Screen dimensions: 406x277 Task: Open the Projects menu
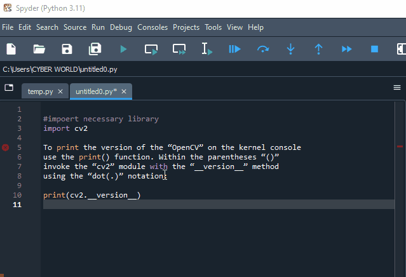(186, 27)
